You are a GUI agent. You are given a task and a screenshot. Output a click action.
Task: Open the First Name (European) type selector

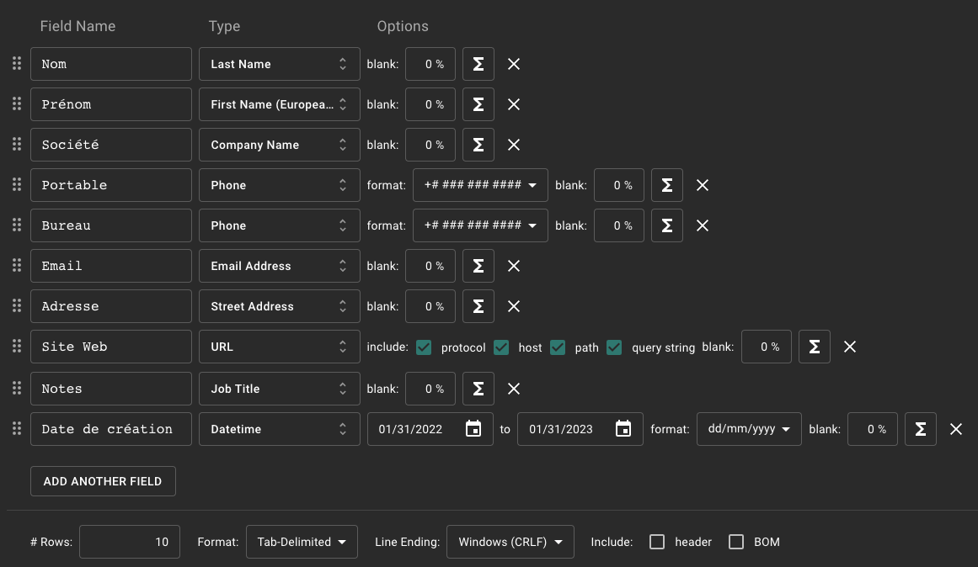click(x=280, y=104)
